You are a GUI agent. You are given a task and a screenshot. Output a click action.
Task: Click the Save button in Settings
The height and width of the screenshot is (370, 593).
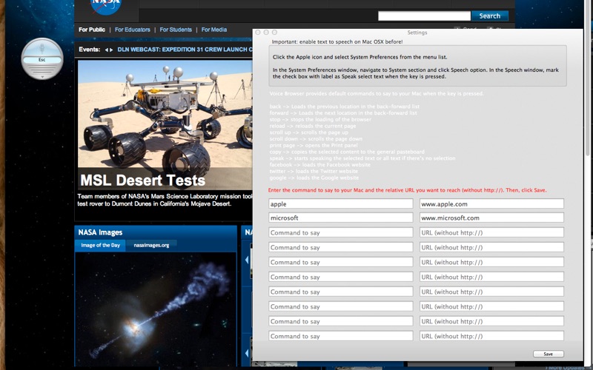(x=549, y=354)
